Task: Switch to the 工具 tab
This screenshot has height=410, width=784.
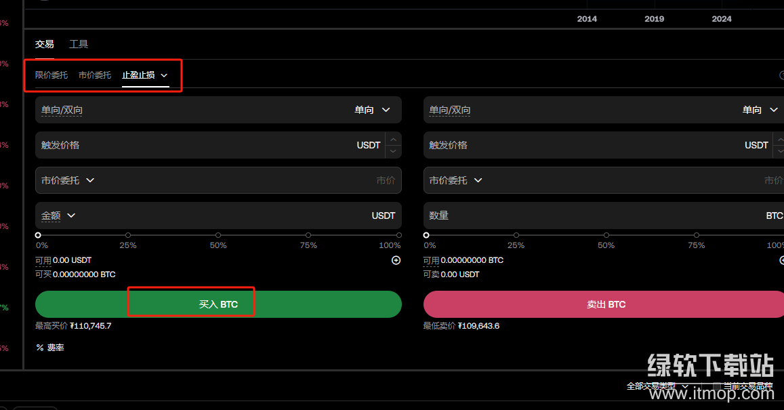Action: pos(79,44)
